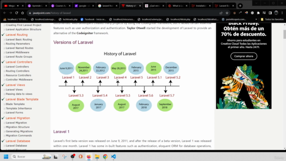Viewport: 286px width, 161px height.
Task: Go back using browser back arrow
Action: point(5,13)
